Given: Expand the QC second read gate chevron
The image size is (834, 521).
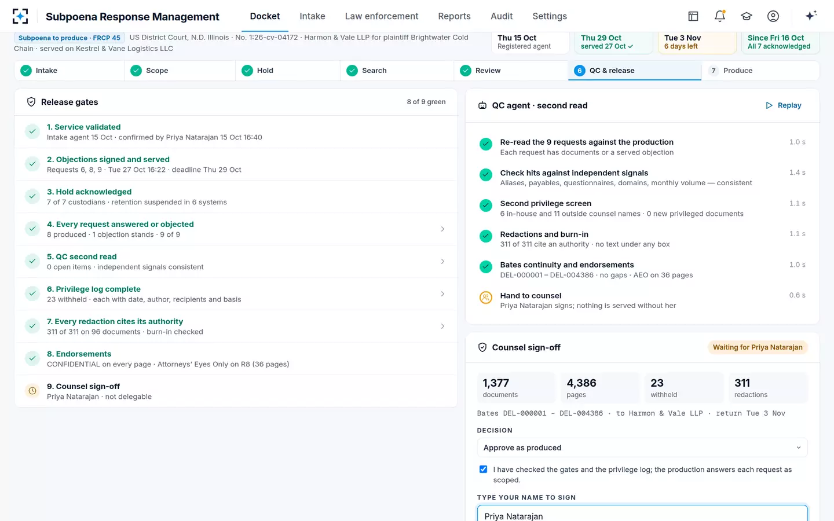Looking at the screenshot, I should click(x=442, y=262).
